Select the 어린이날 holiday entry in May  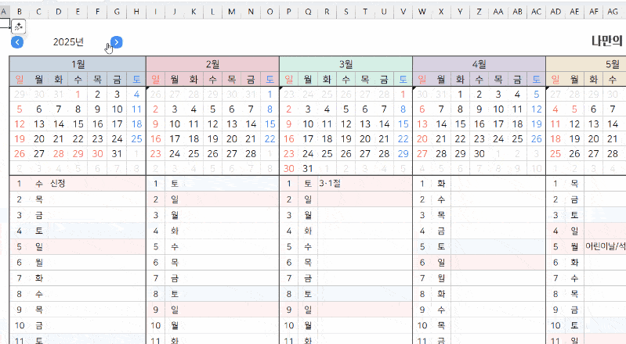[x=605, y=245]
